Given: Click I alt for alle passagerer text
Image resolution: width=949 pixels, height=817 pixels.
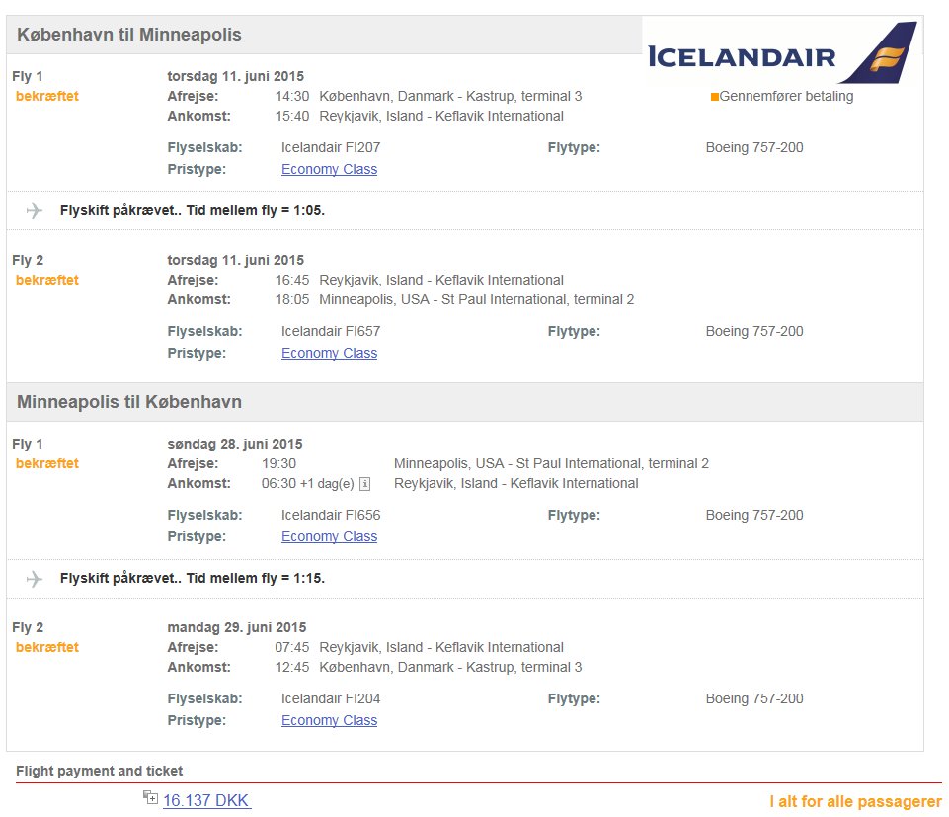Looking at the screenshot, I should click(856, 801).
